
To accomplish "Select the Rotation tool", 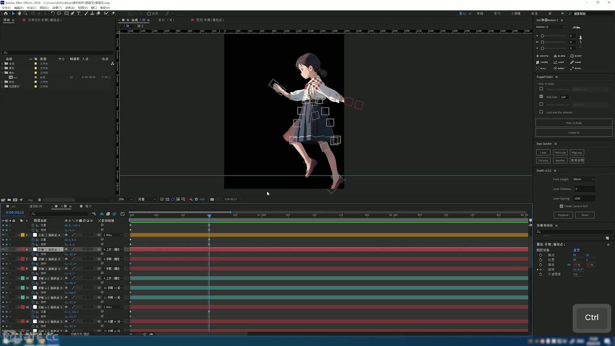I will [53, 13].
